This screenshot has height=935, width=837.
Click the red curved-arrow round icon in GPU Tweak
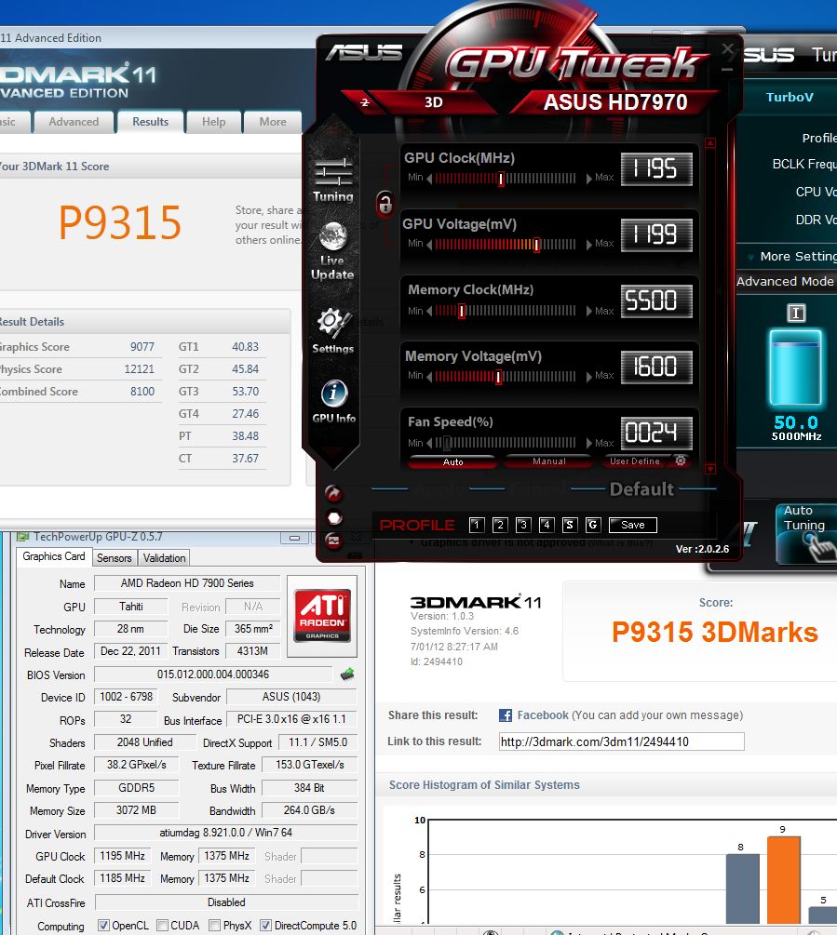point(333,493)
